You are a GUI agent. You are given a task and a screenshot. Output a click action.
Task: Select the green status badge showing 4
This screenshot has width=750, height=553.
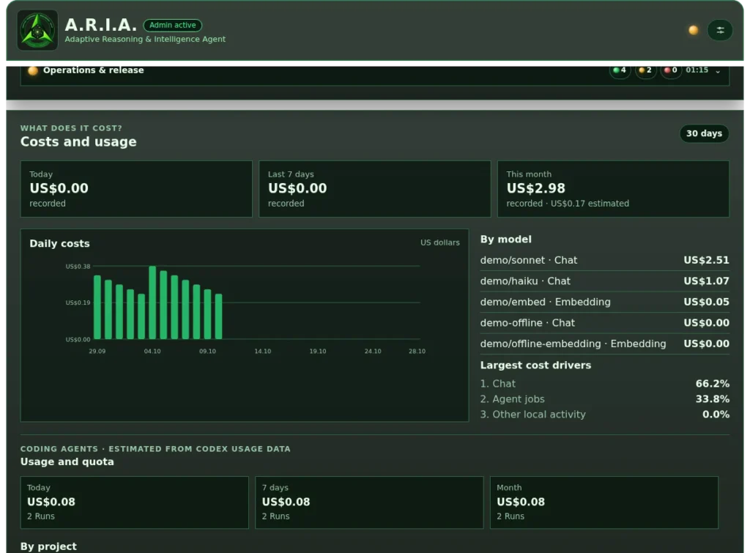pyautogui.click(x=620, y=70)
